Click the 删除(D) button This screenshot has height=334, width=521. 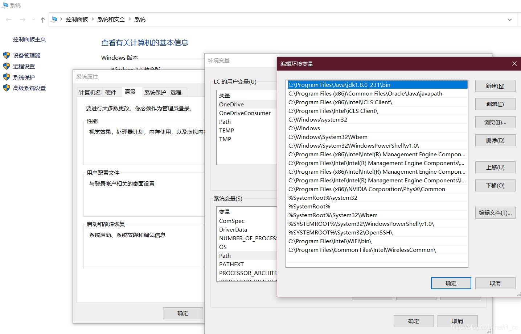click(495, 140)
